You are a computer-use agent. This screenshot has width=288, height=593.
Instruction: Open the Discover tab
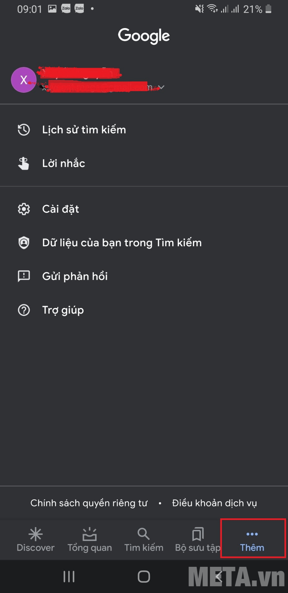point(35,539)
